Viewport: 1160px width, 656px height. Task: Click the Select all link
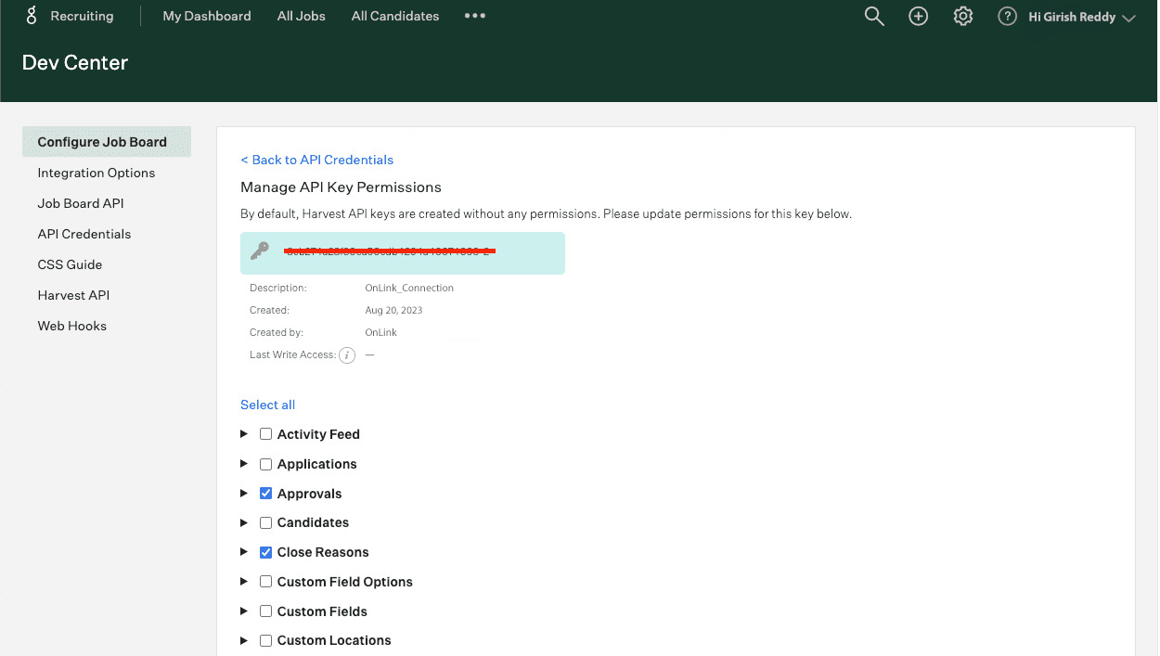[267, 405]
